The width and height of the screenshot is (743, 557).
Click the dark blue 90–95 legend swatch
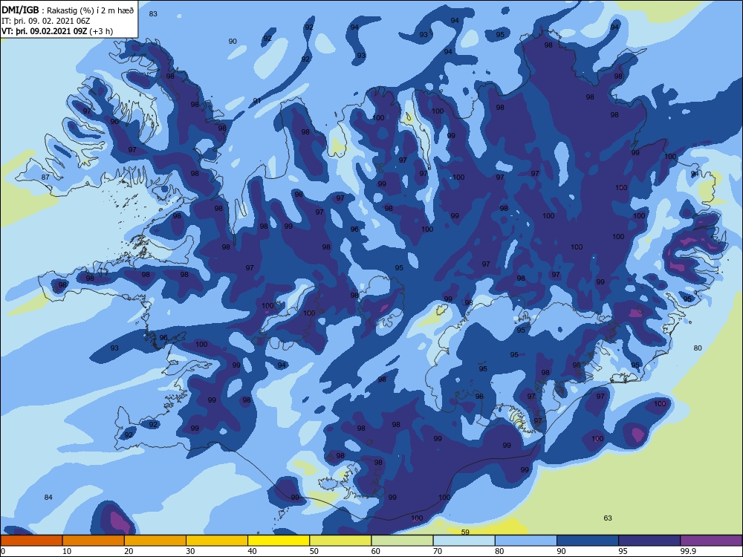pyautogui.click(x=588, y=541)
